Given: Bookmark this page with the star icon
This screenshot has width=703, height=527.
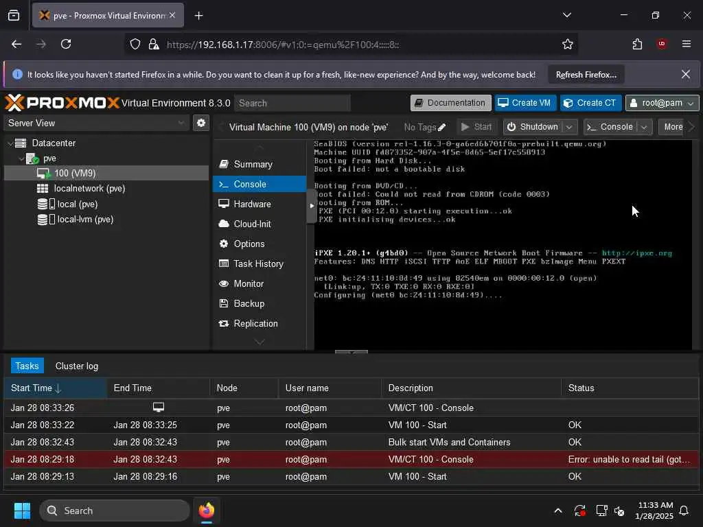Looking at the screenshot, I should coord(568,44).
